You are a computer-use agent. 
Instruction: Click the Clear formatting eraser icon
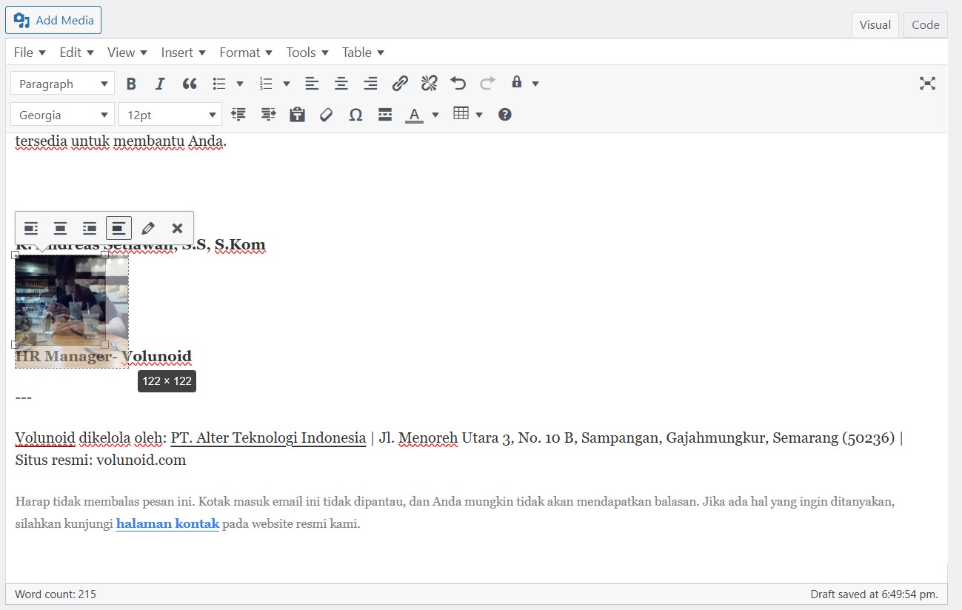327,115
